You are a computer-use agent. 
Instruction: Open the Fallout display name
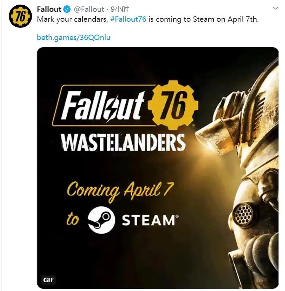[49, 9]
